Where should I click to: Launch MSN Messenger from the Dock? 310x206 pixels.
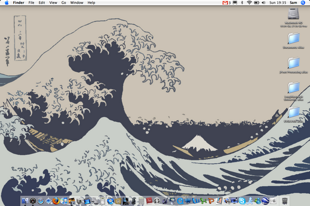(x=258, y=201)
